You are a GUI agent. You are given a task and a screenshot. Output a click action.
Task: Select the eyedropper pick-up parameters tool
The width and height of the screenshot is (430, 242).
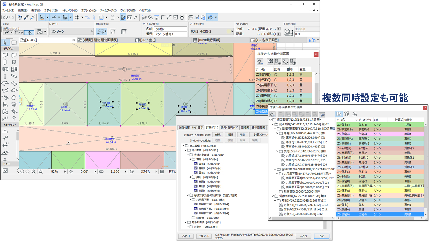click(25, 17)
